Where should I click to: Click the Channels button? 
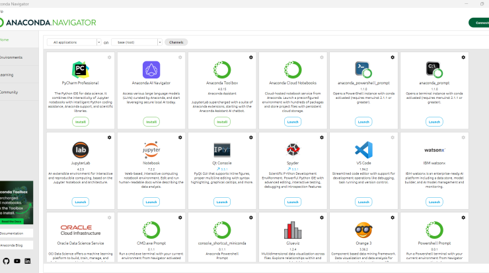click(x=176, y=42)
